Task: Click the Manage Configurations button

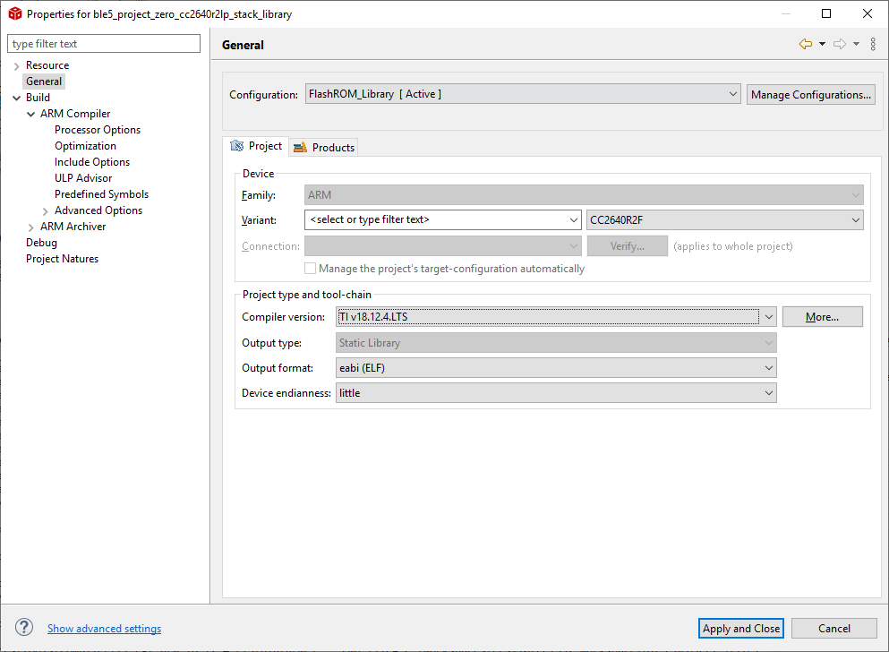Action: (811, 94)
